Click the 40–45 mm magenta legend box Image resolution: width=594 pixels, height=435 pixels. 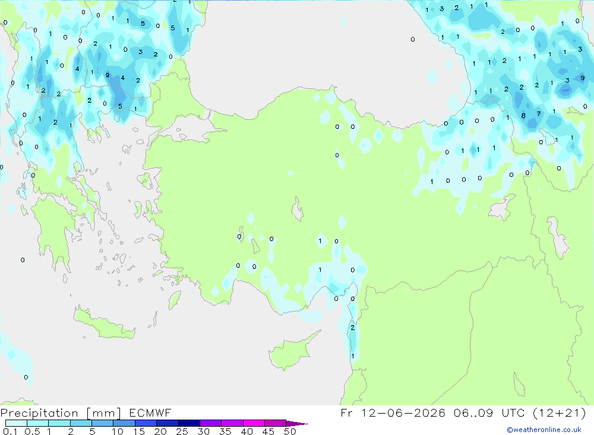click(254, 423)
